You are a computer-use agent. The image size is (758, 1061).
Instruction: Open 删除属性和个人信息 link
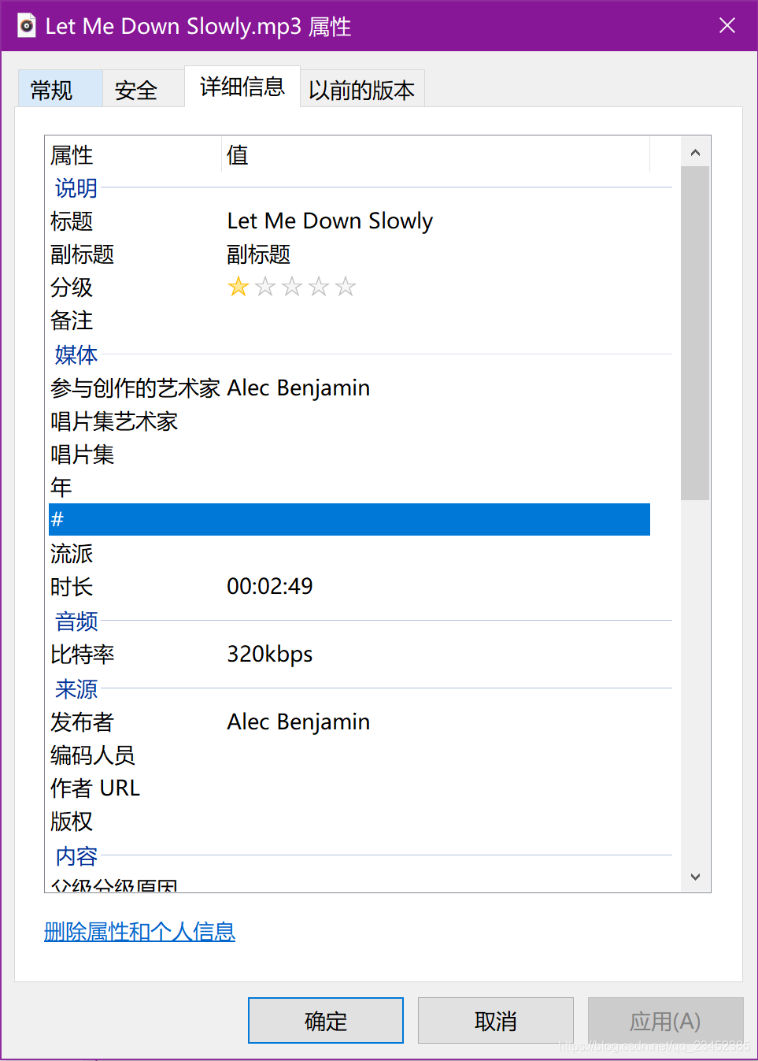click(x=140, y=931)
